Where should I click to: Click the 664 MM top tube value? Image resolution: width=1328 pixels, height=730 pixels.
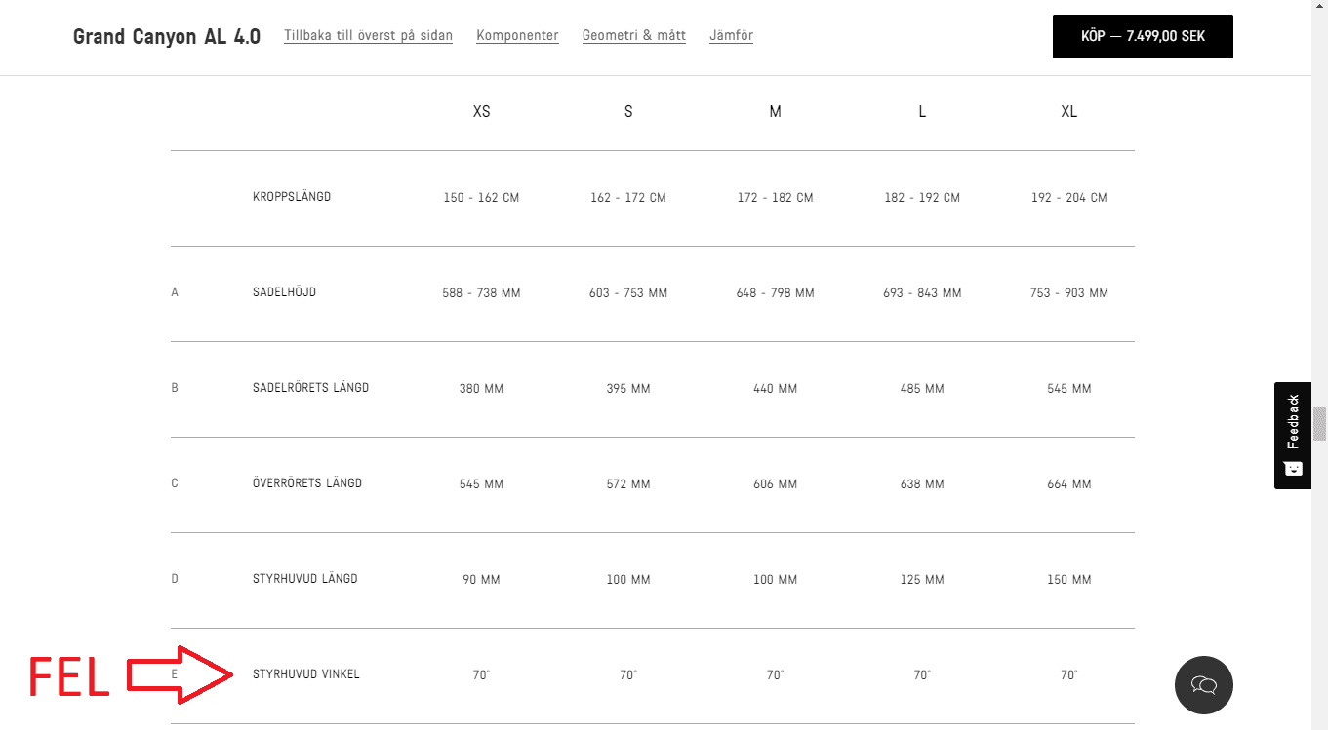coord(1069,484)
